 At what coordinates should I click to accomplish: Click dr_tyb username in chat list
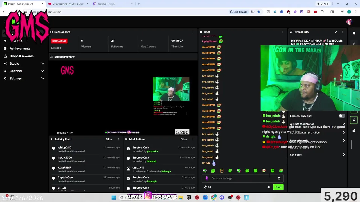pos(206,163)
